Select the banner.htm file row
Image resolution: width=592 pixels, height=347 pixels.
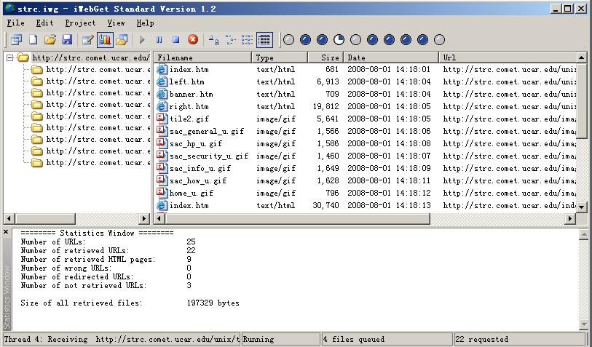pyautogui.click(x=366, y=95)
